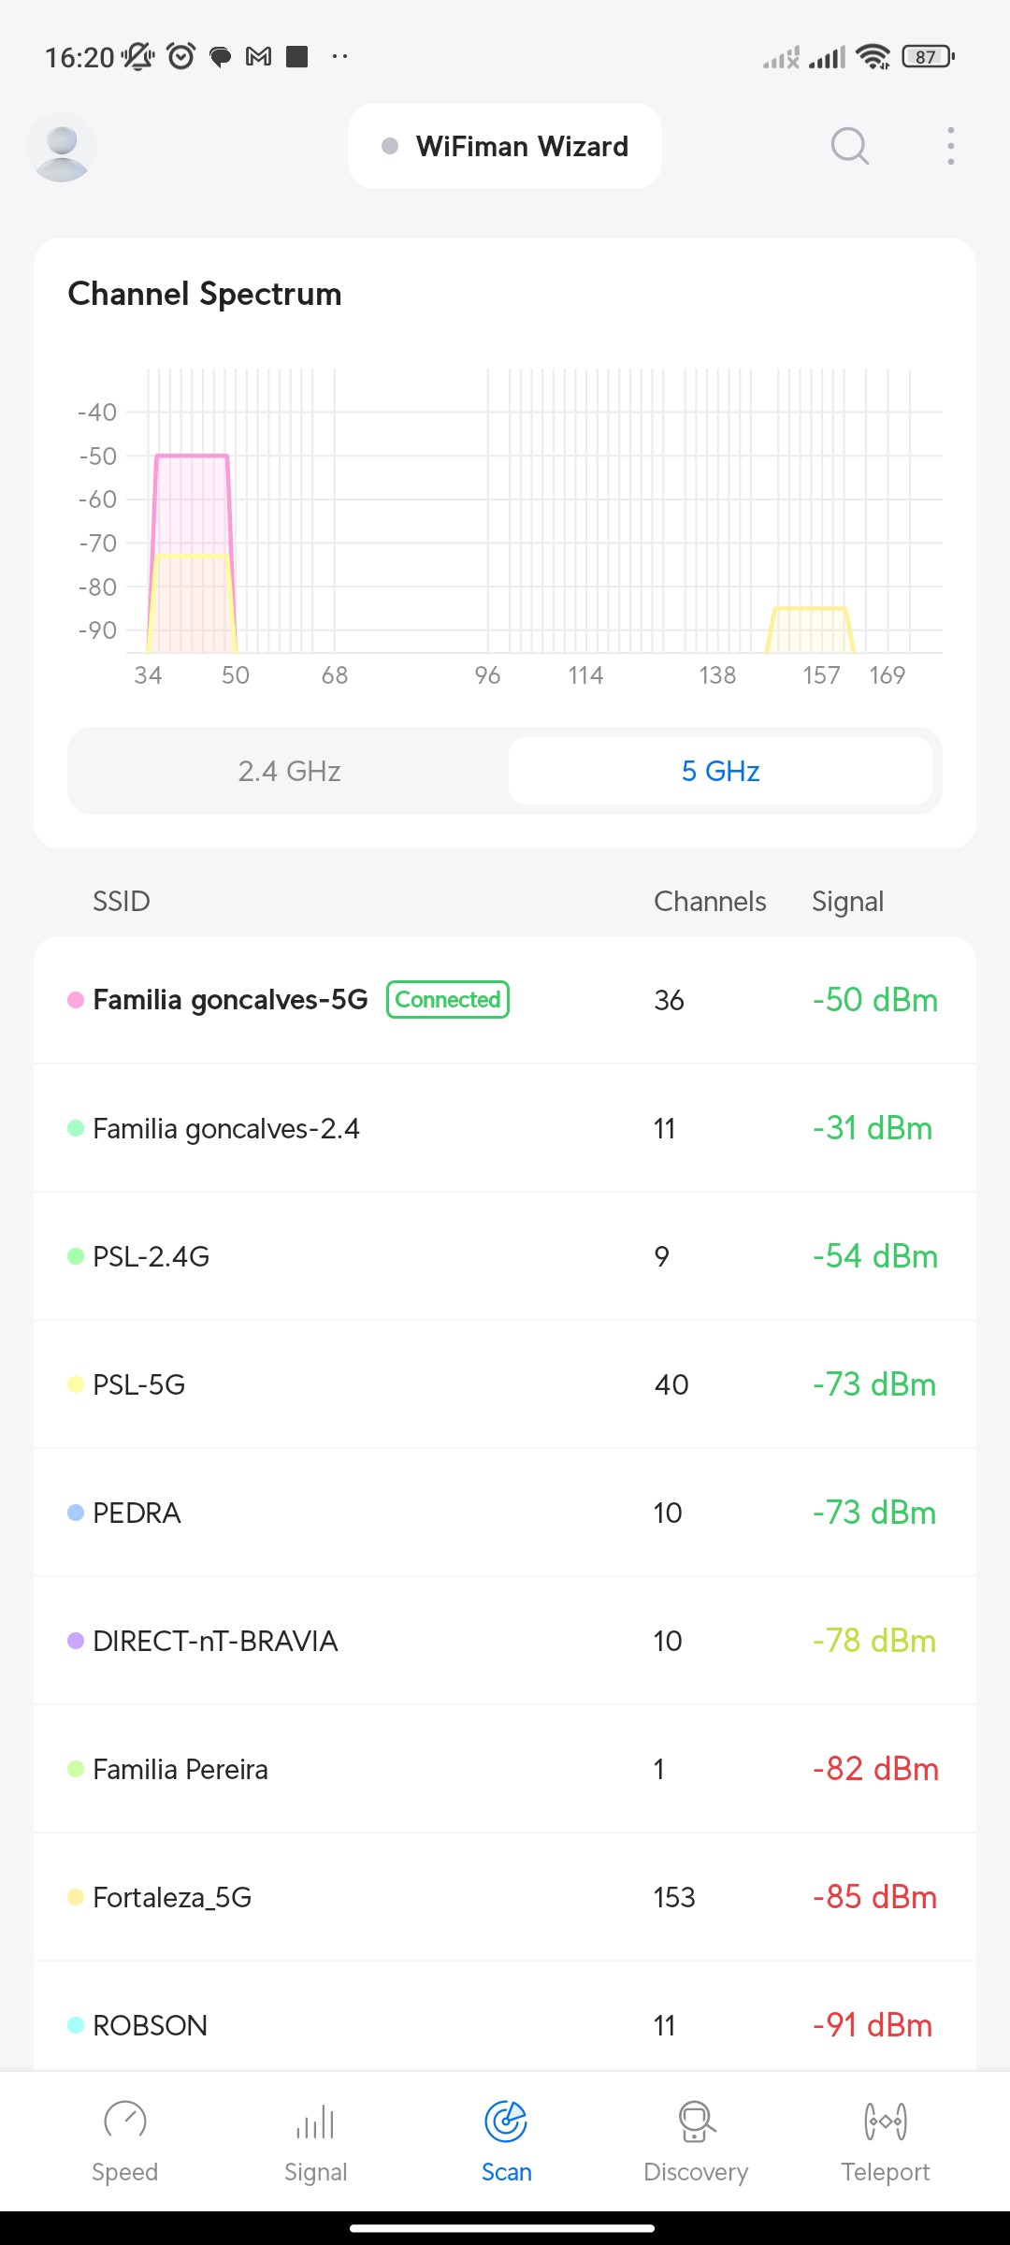Tap the WiFiman Wizard button

click(x=505, y=146)
